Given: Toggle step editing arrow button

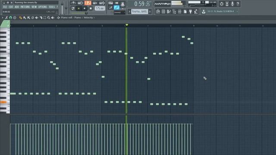Looking at the screenshot, I should [116, 3].
